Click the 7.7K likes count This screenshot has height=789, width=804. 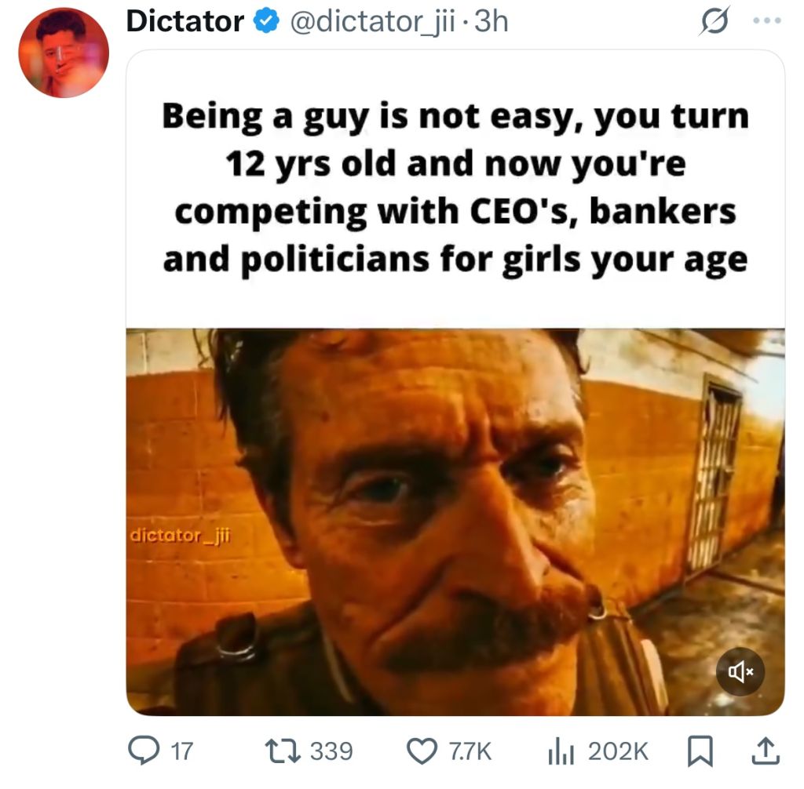click(x=470, y=751)
